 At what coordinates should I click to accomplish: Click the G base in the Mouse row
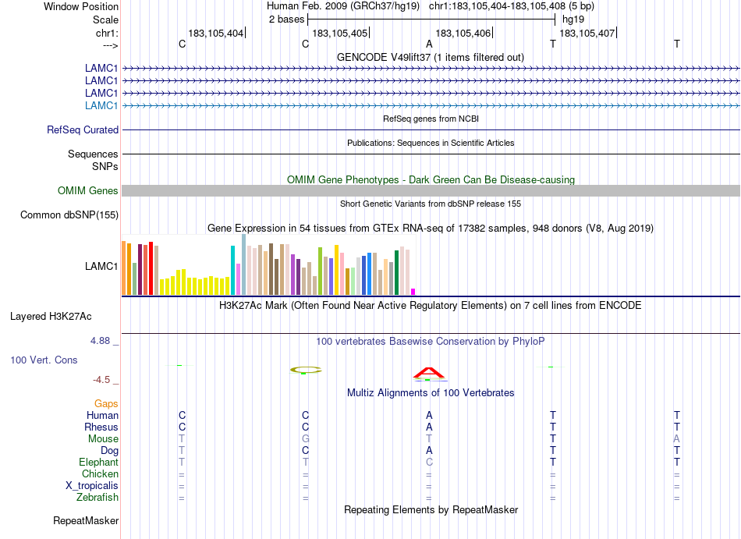306,439
